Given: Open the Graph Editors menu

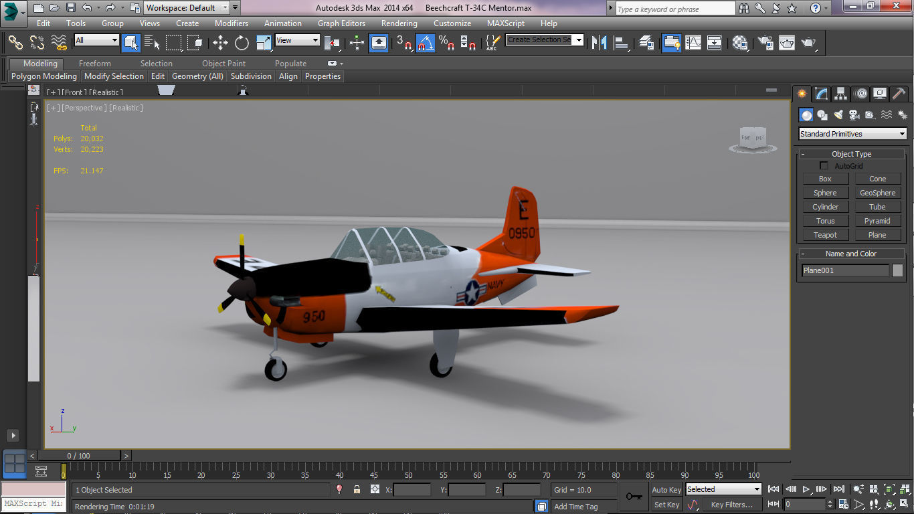Looking at the screenshot, I should tap(341, 23).
